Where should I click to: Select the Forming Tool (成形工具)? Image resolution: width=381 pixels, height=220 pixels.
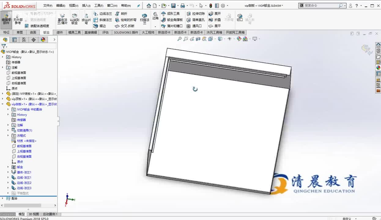tap(170, 14)
